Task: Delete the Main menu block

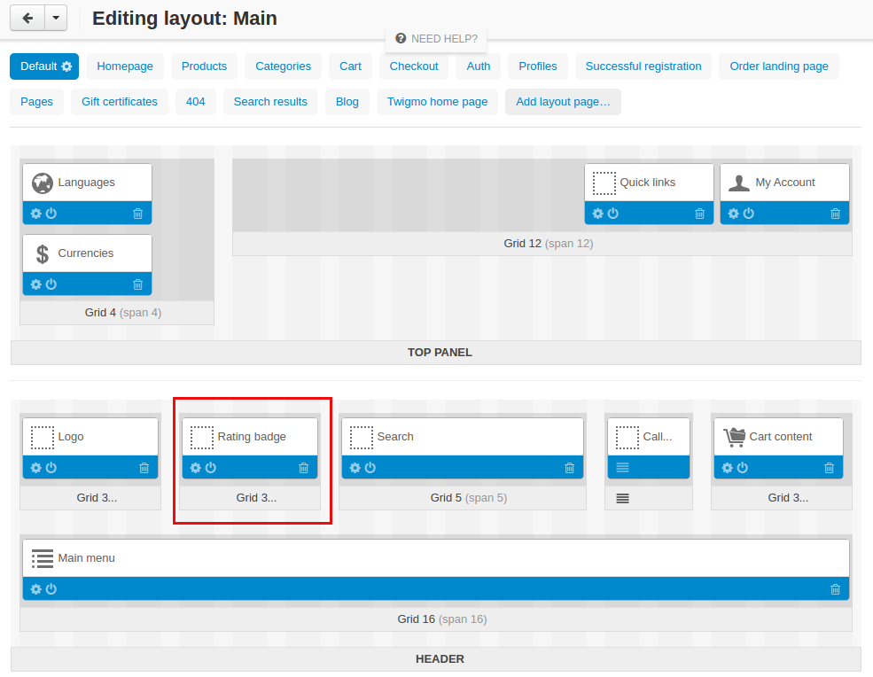Action: [835, 589]
